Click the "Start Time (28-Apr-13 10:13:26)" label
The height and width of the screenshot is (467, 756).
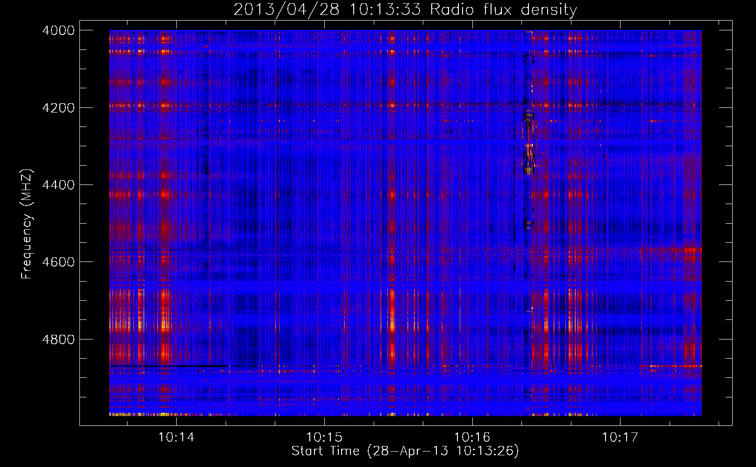(405, 451)
